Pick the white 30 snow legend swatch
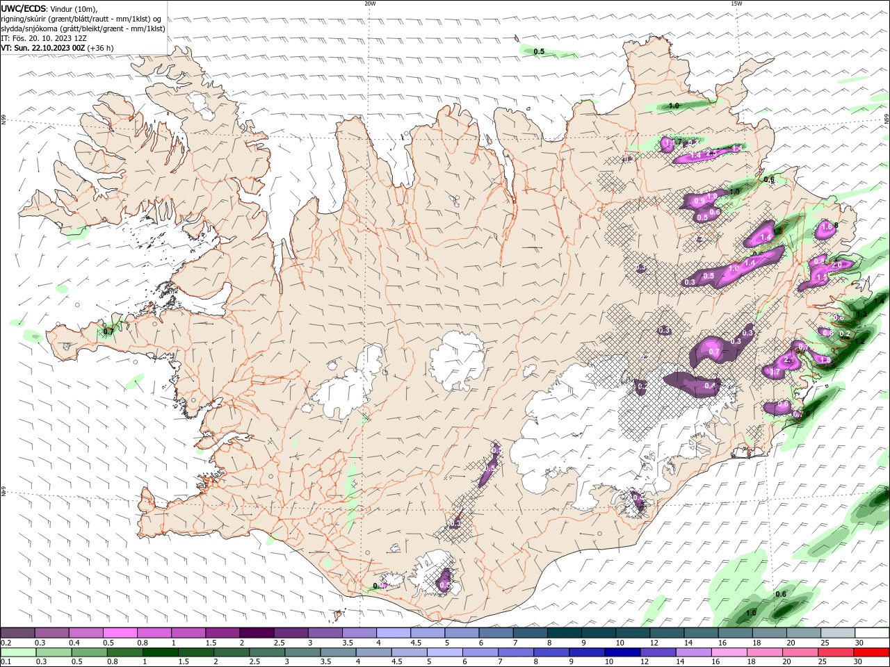The image size is (890, 667). [871, 632]
